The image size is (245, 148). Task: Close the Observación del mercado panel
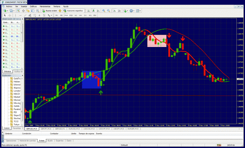point(22,19)
